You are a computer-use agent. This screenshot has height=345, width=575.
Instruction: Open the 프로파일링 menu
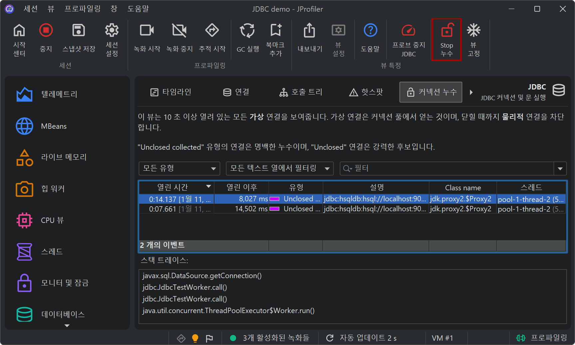(x=82, y=9)
